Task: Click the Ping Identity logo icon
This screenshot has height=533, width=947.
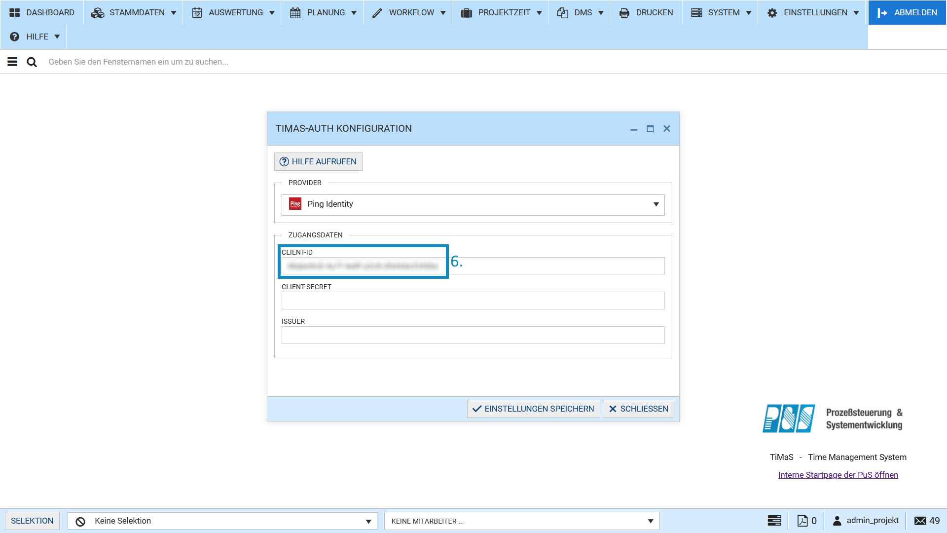Action: tap(295, 204)
